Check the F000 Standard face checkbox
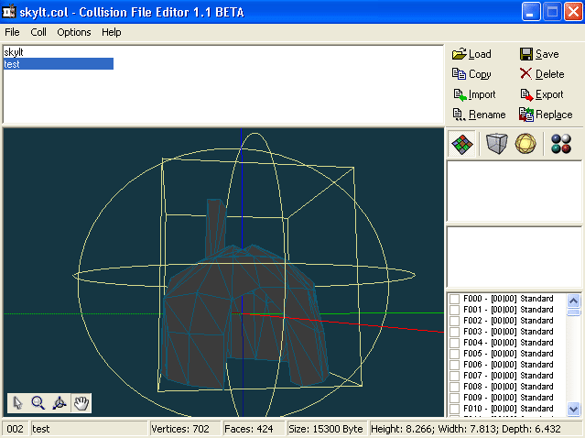 click(455, 299)
